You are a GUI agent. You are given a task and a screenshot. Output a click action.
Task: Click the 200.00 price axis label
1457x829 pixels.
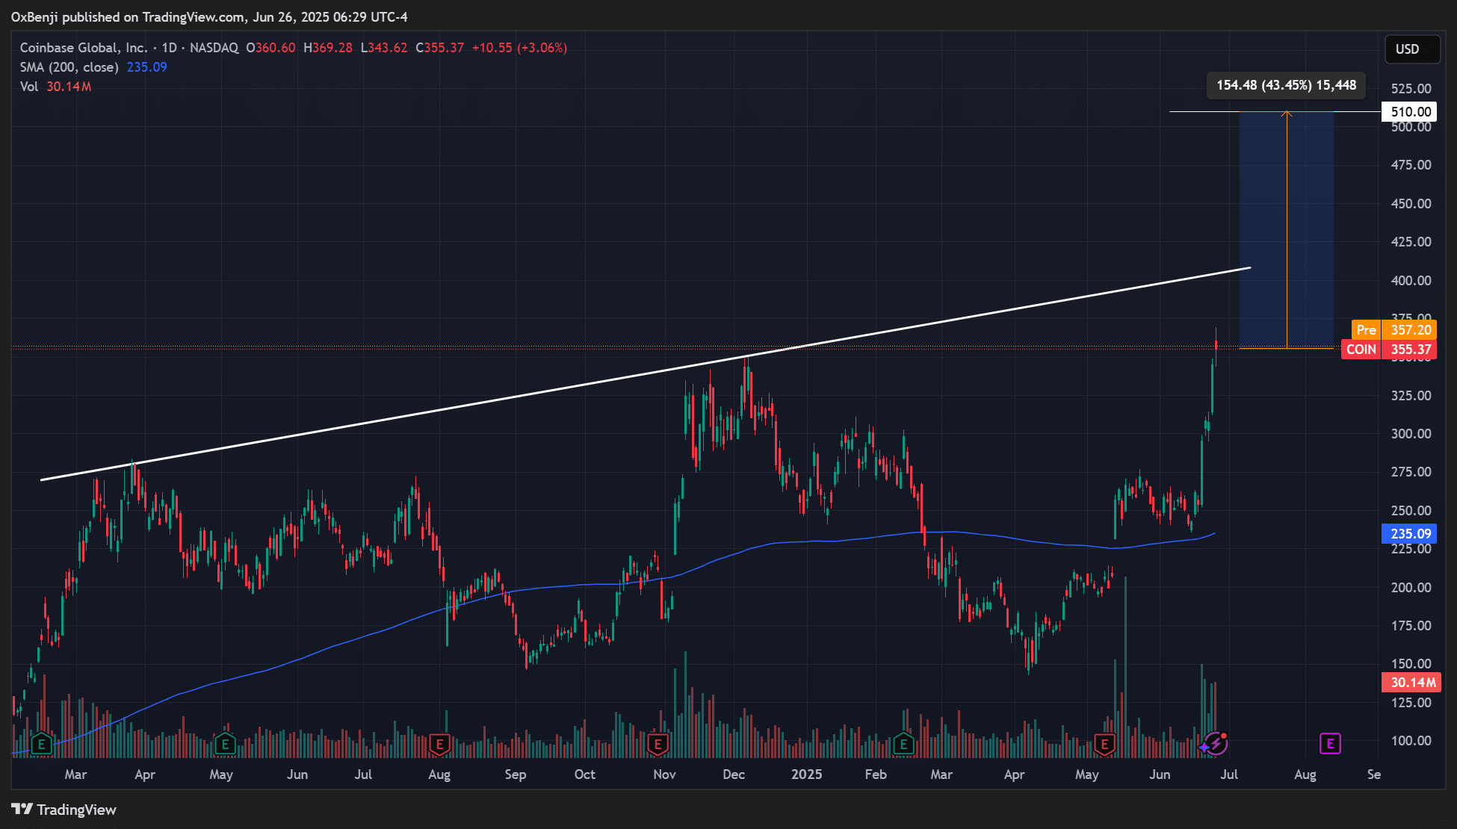1411,588
